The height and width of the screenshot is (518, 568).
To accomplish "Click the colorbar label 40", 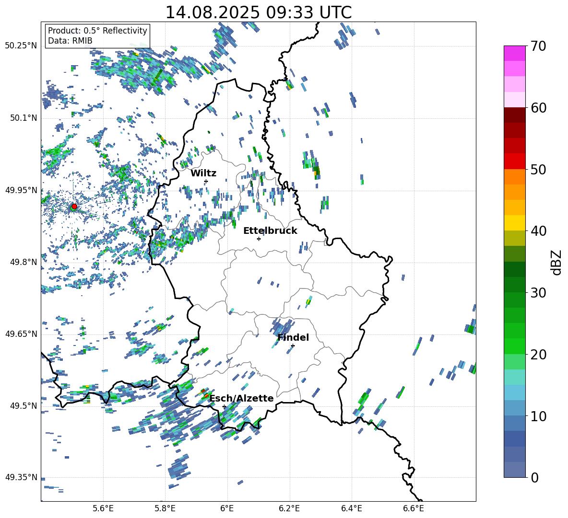I will click(538, 231).
